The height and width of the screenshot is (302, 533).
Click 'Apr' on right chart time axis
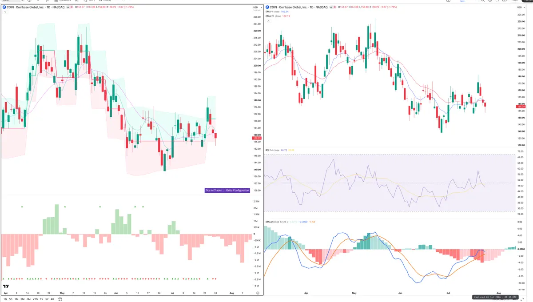point(306,293)
